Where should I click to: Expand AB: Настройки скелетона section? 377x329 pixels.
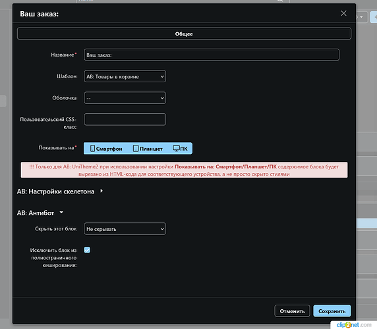click(60, 191)
